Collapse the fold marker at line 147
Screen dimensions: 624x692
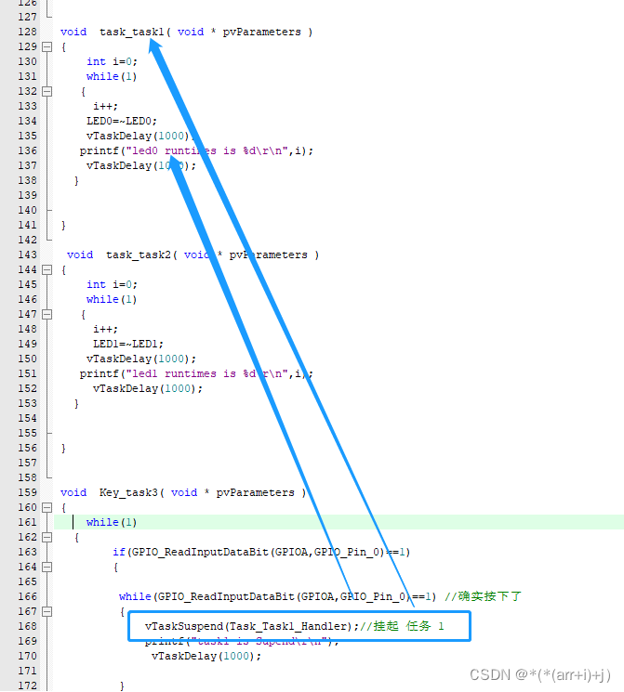46,314
